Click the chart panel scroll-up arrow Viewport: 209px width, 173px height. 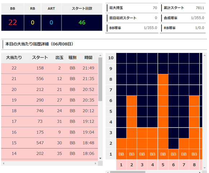[205, 55]
